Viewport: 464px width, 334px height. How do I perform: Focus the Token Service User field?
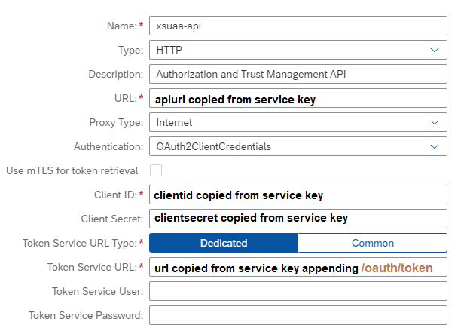tap(298, 291)
